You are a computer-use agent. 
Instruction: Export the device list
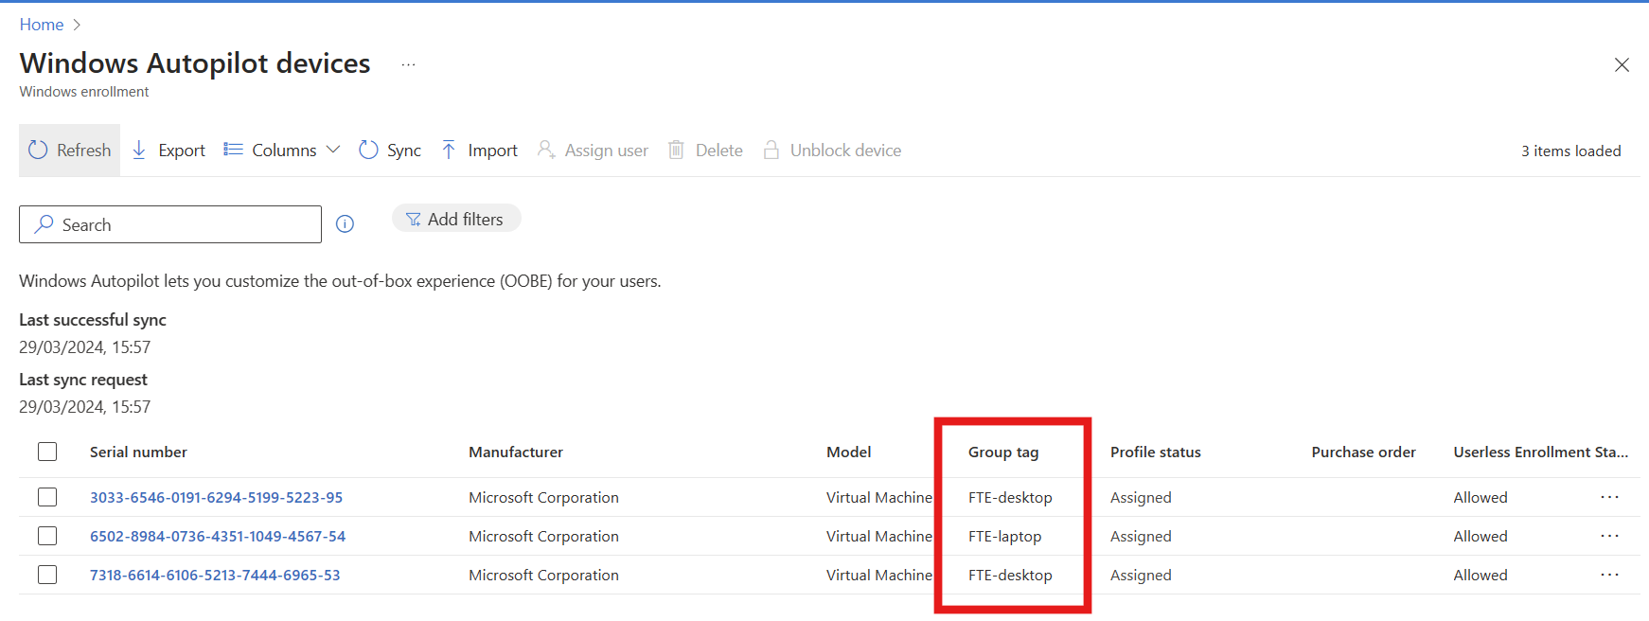pos(139,150)
